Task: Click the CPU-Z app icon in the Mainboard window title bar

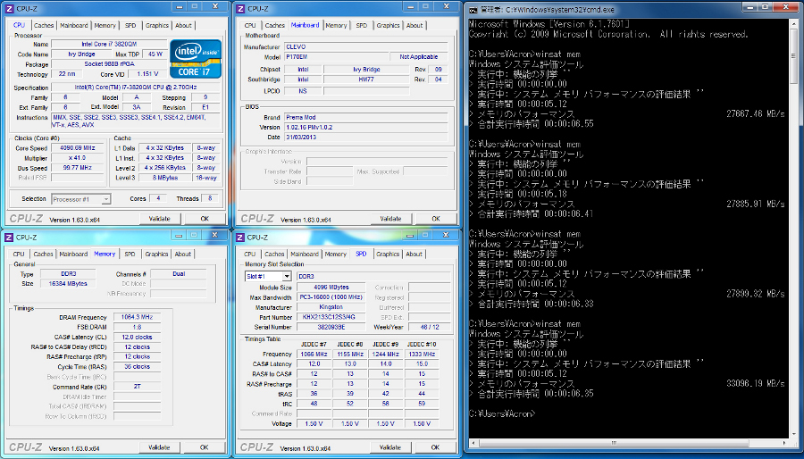Action: (x=241, y=8)
